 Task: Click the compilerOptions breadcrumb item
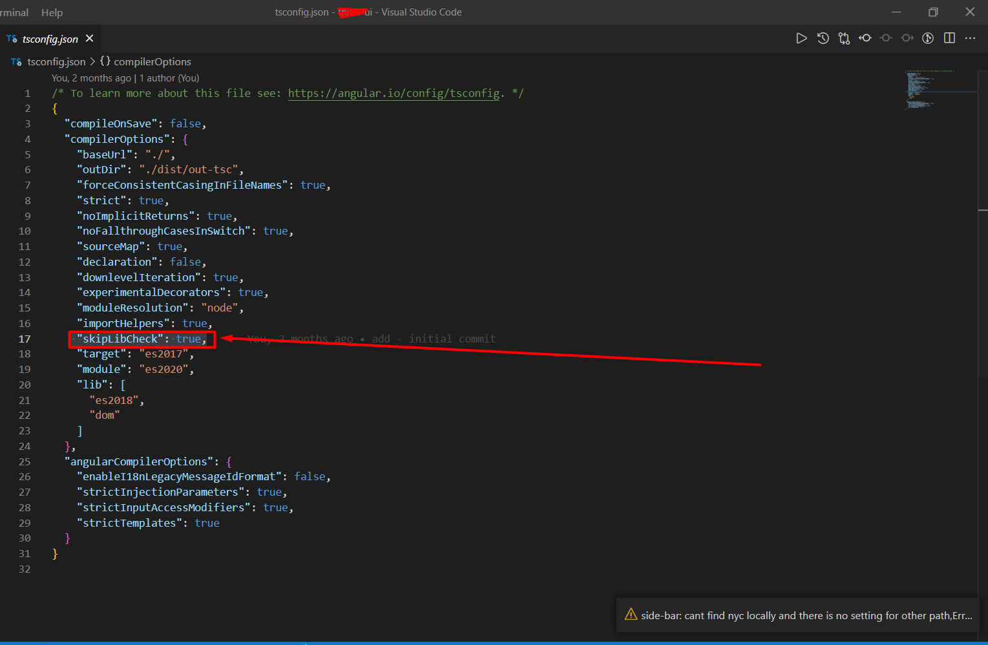152,61
